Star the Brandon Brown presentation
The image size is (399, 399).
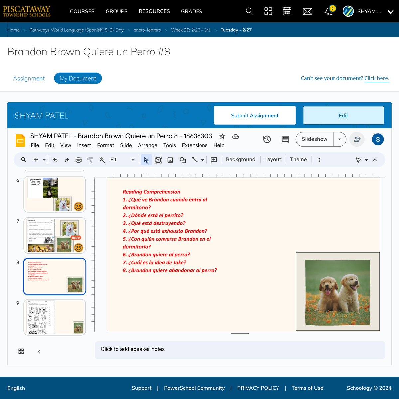pos(222,136)
